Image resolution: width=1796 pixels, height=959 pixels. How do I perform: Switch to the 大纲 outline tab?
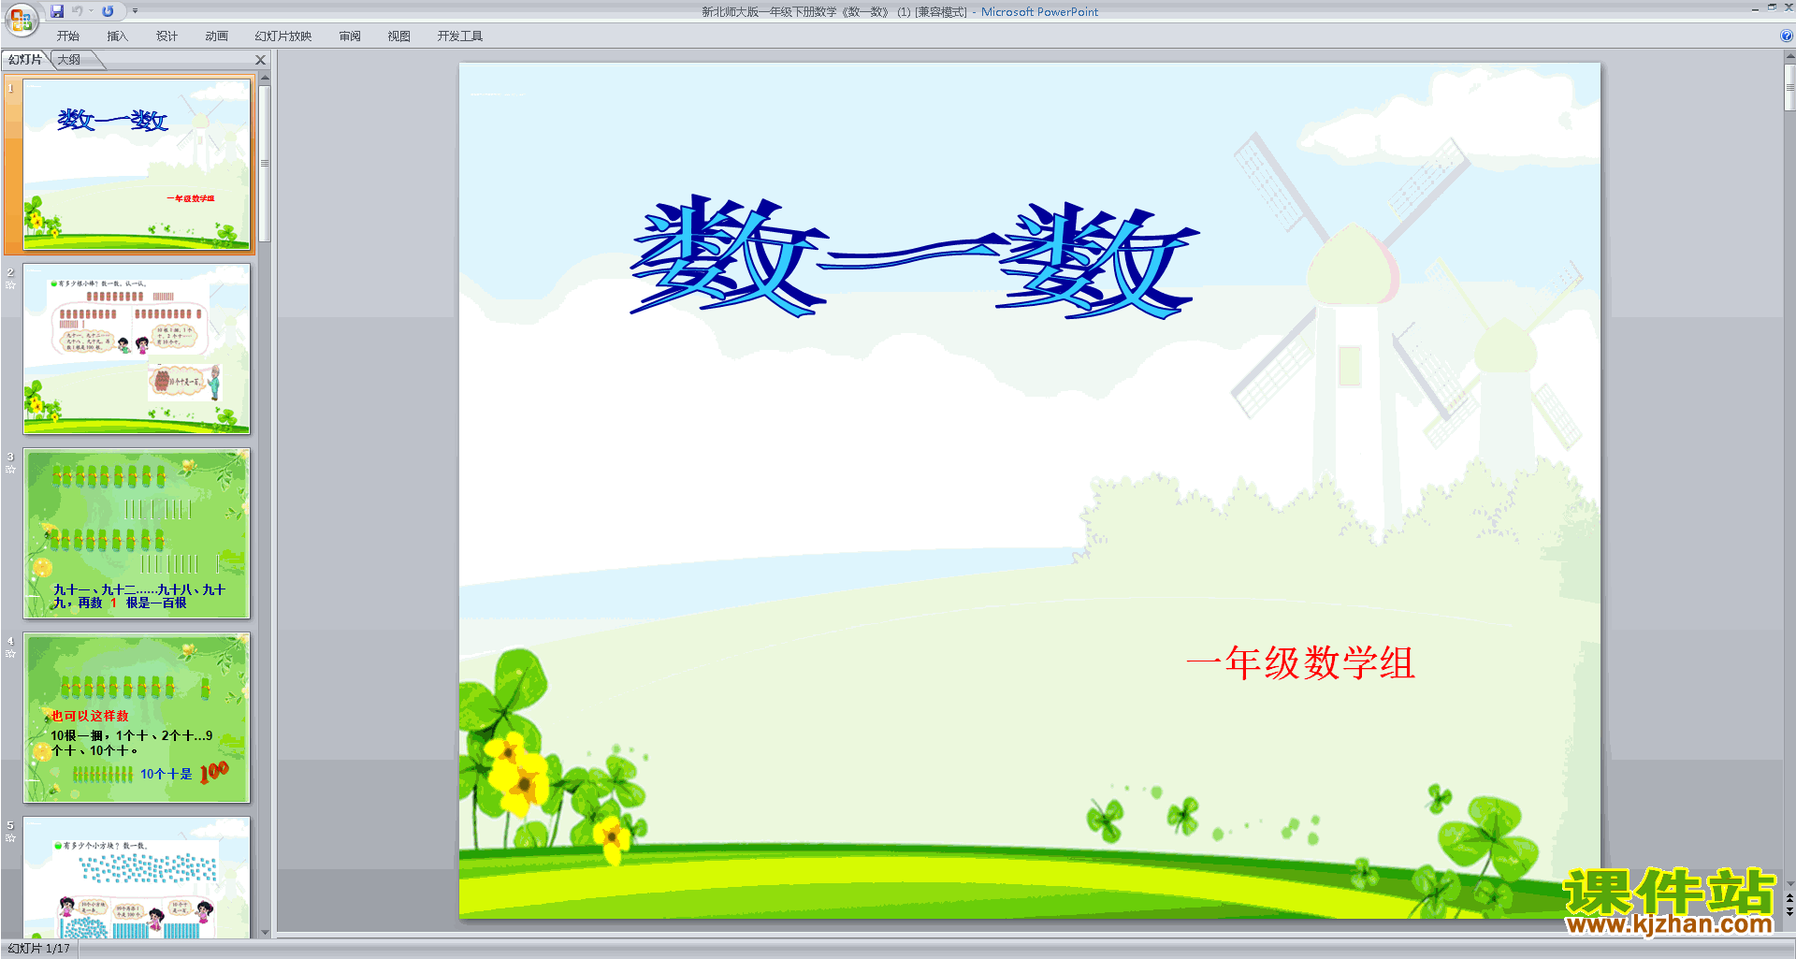(69, 60)
